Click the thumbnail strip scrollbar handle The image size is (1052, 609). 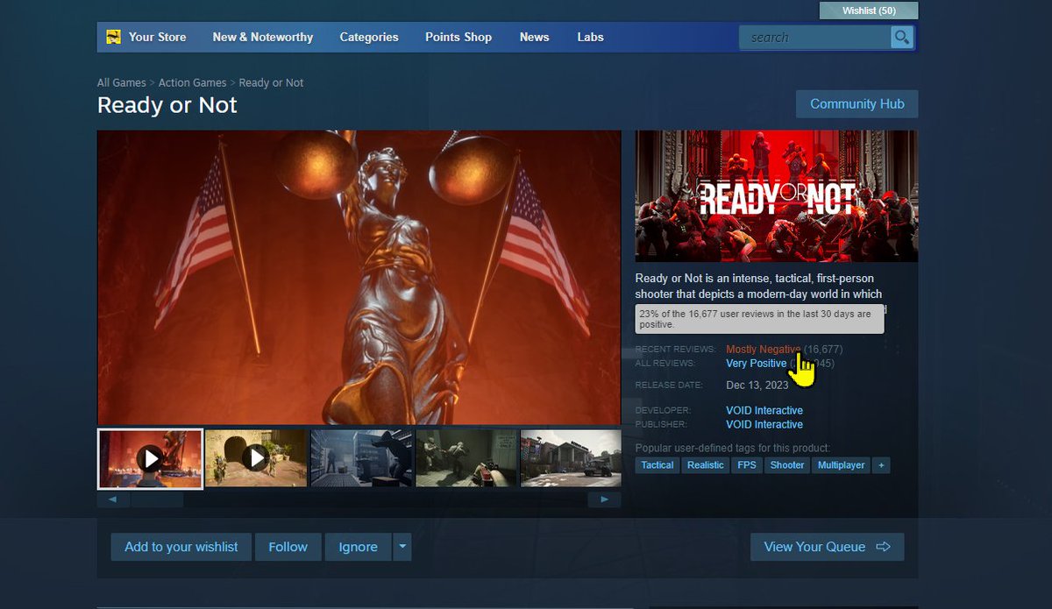coord(156,499)
